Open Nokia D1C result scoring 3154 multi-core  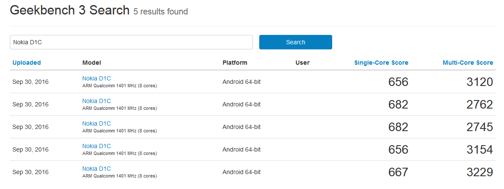(x=96, y=146)
